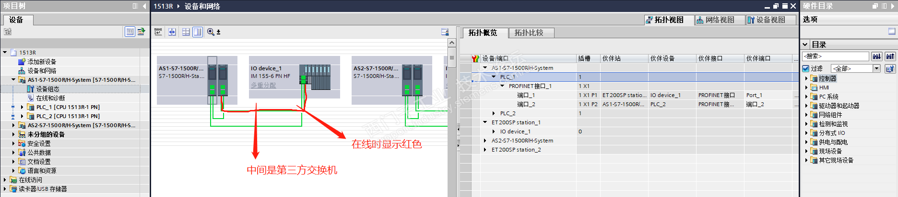Expand PLC_1 [CPU 1513R-1 PN] node
Image resolution: width=898 pixels, height=197 pixels.
(x=22, y=107)
